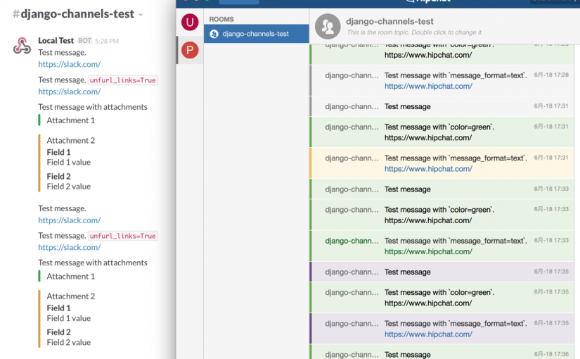Open the slack.com link below the second Test message.
Screen dimensions: 580x359
pyautogui.click(x=70, y=220)
